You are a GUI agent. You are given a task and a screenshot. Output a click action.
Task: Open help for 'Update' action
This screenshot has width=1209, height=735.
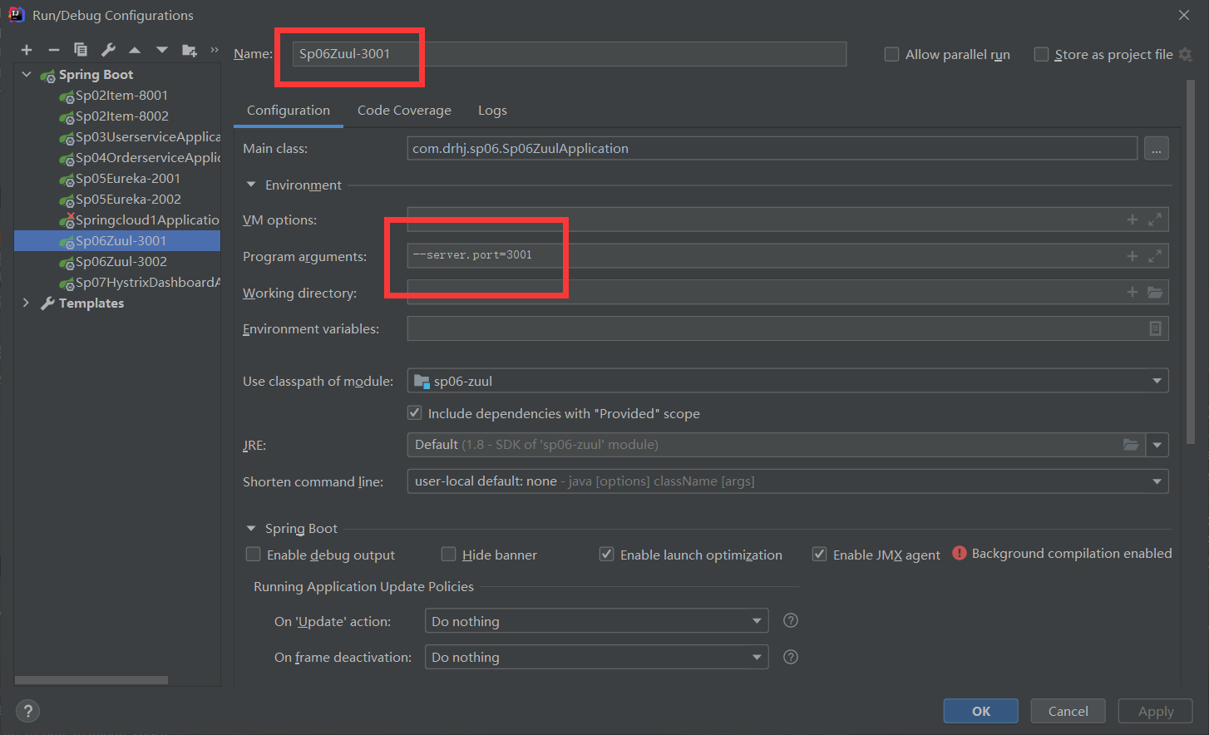coord(791,620)
